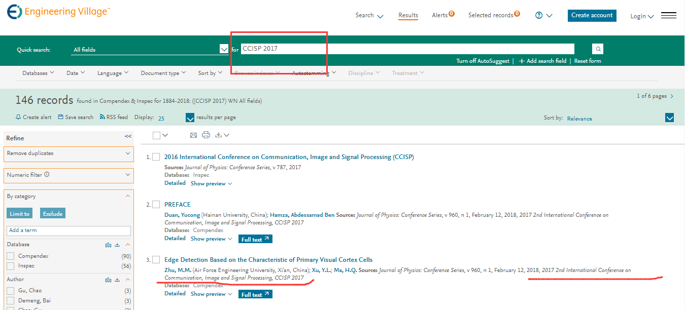
Task: Open the Sort by dropdown in filter bar
Action: tap(210, 73)
